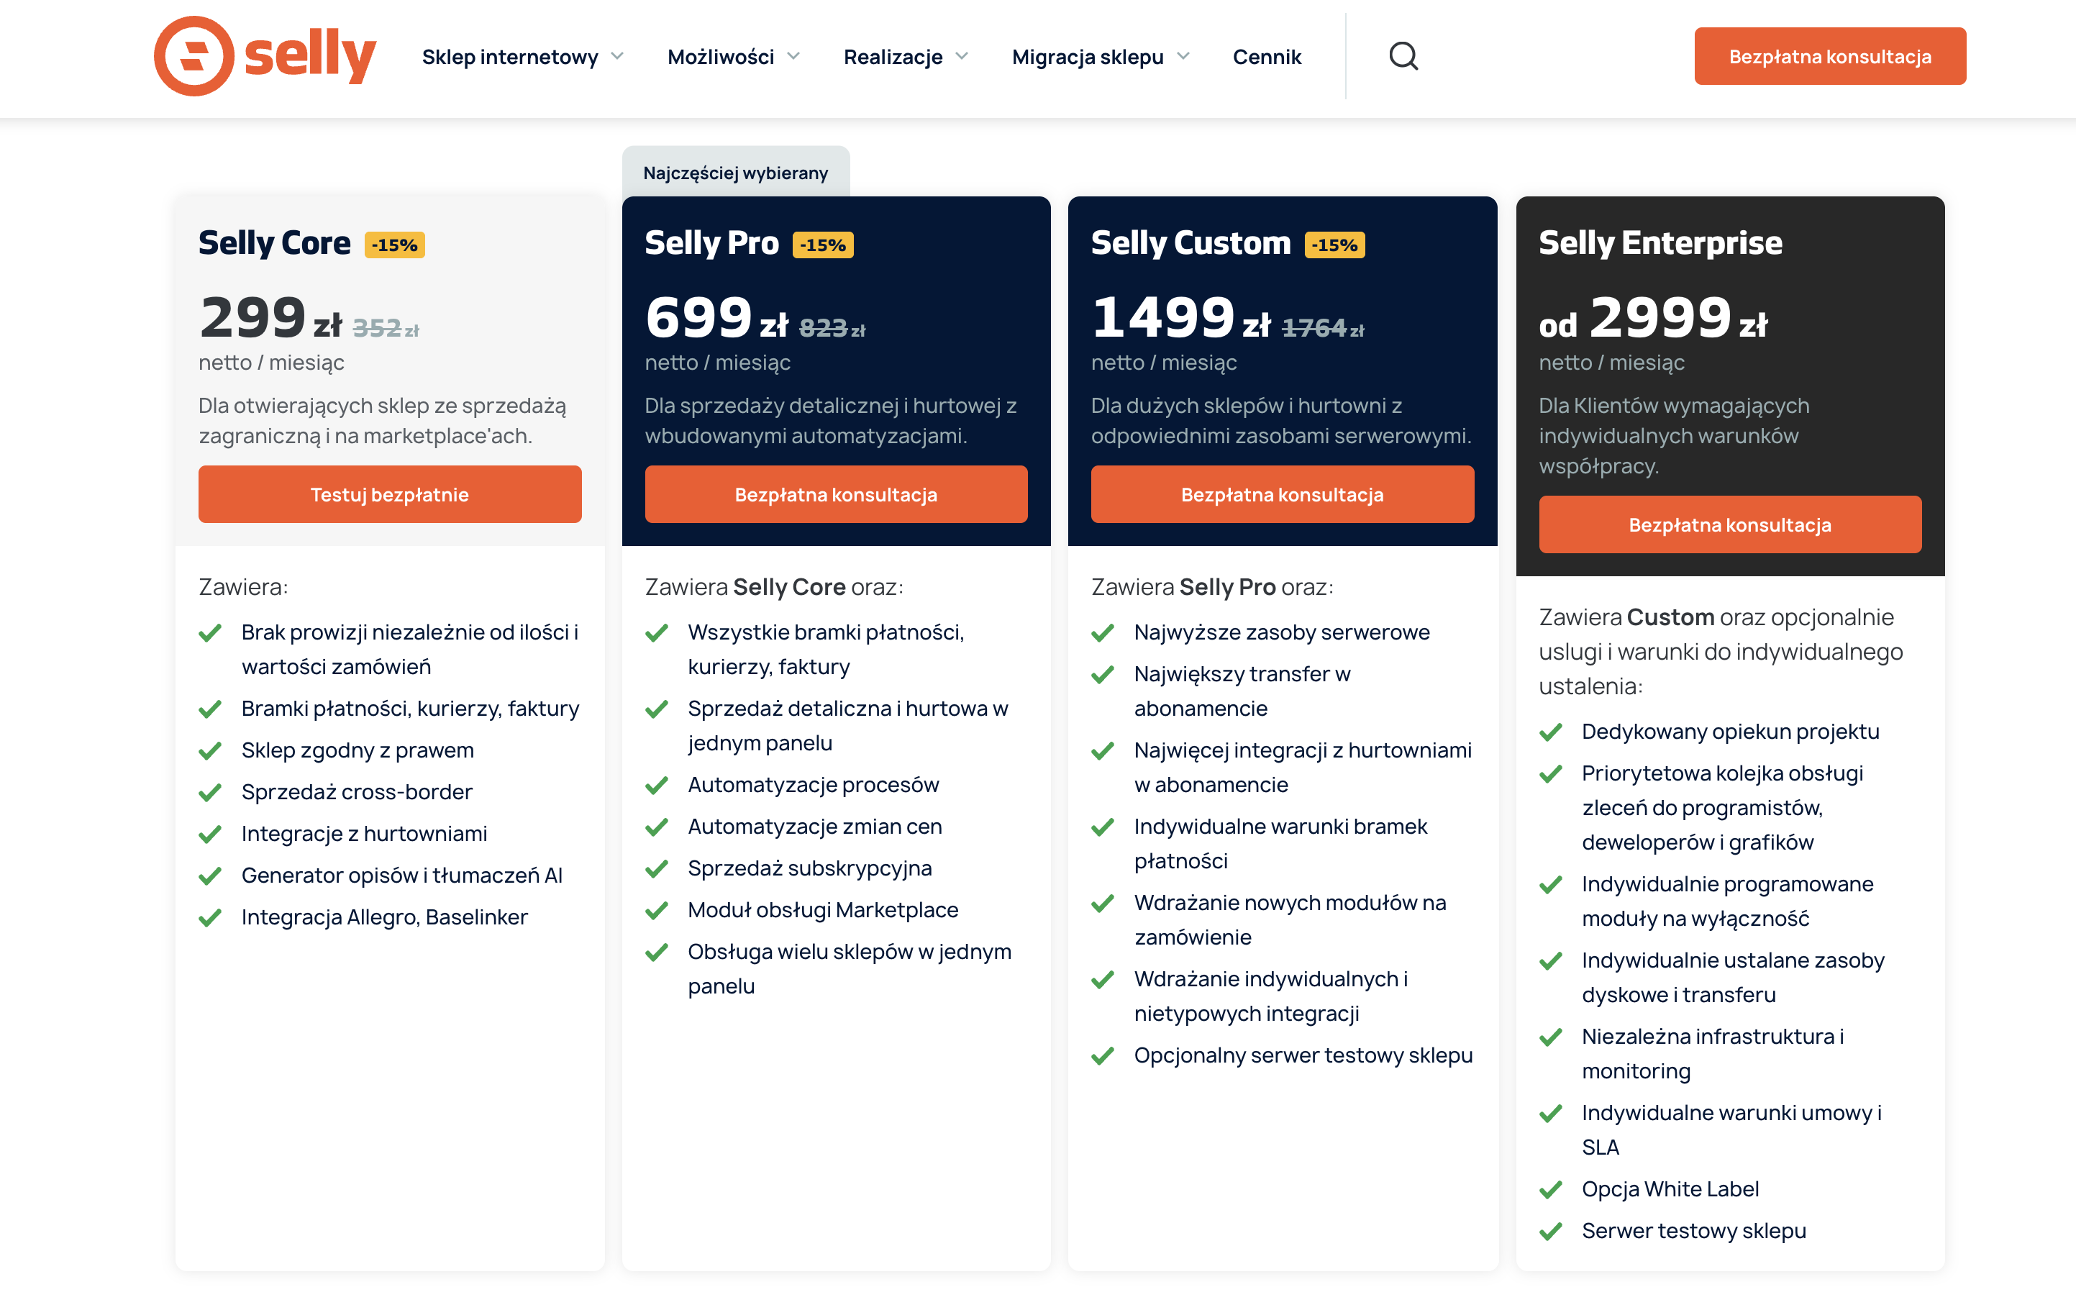Click the crossed-out 352 zł price

coord(386,327)
